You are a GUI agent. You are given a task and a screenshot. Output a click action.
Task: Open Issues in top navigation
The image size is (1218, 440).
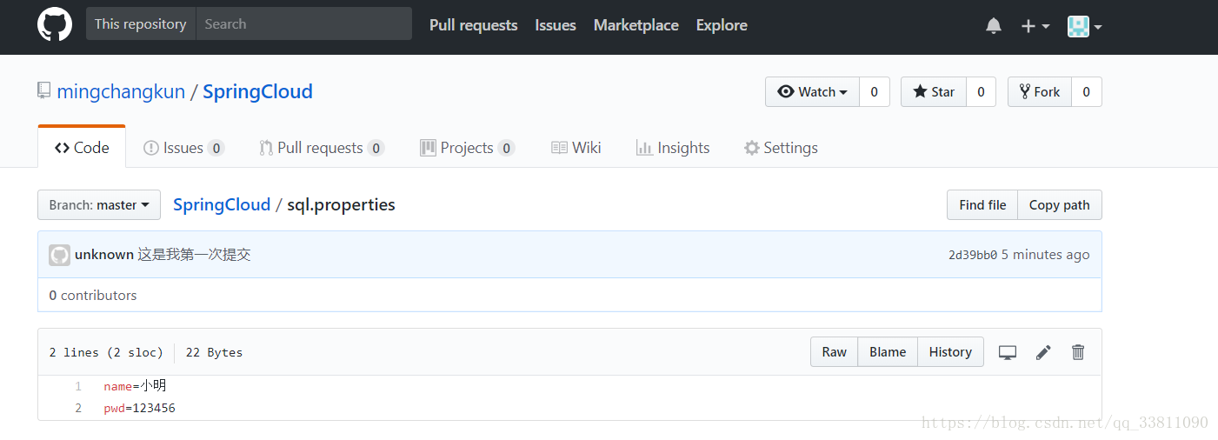pos(556,25)
